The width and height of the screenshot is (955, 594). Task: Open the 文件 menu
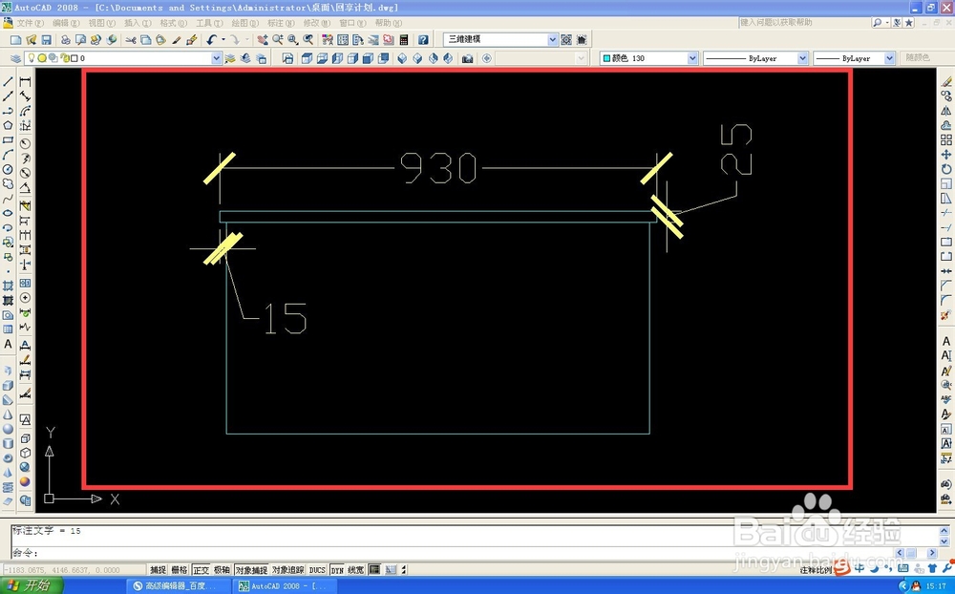coord(30,23)
